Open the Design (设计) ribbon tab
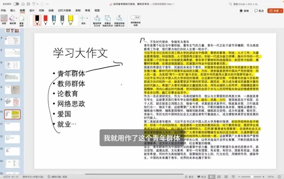This screenshot has height=179, width=284. 32,11
